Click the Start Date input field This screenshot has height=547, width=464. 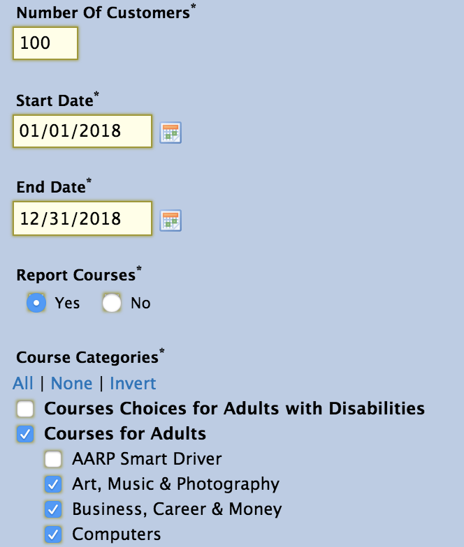[x=82, y=131]
